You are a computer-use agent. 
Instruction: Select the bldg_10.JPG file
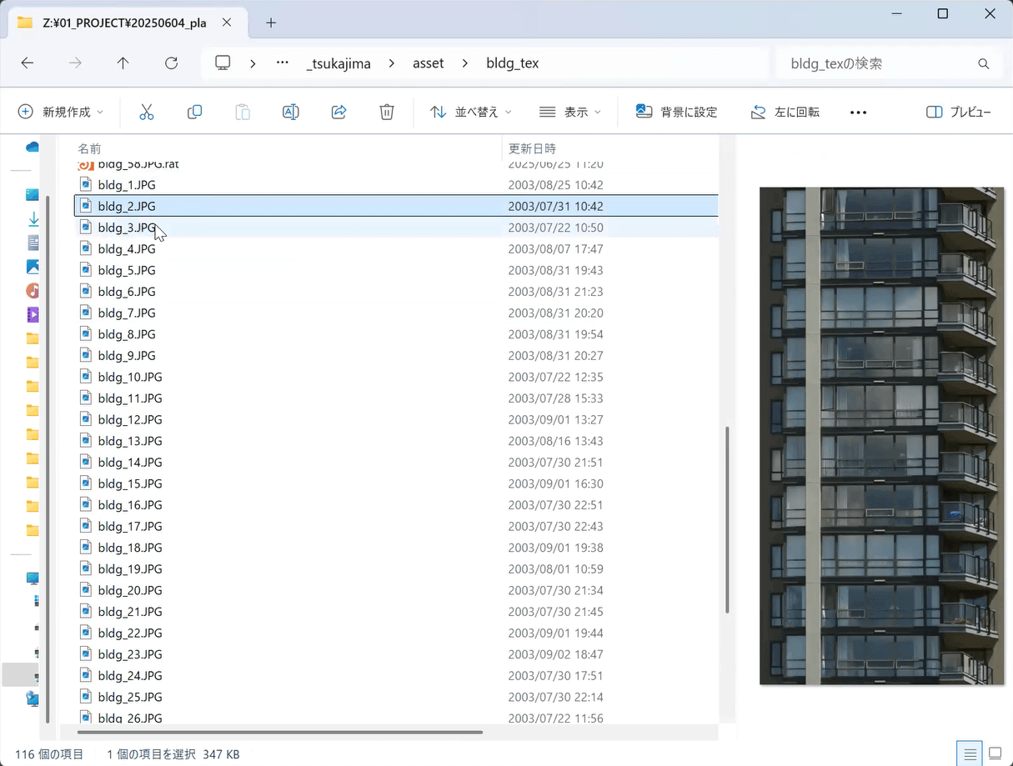[x=130, y=377]
